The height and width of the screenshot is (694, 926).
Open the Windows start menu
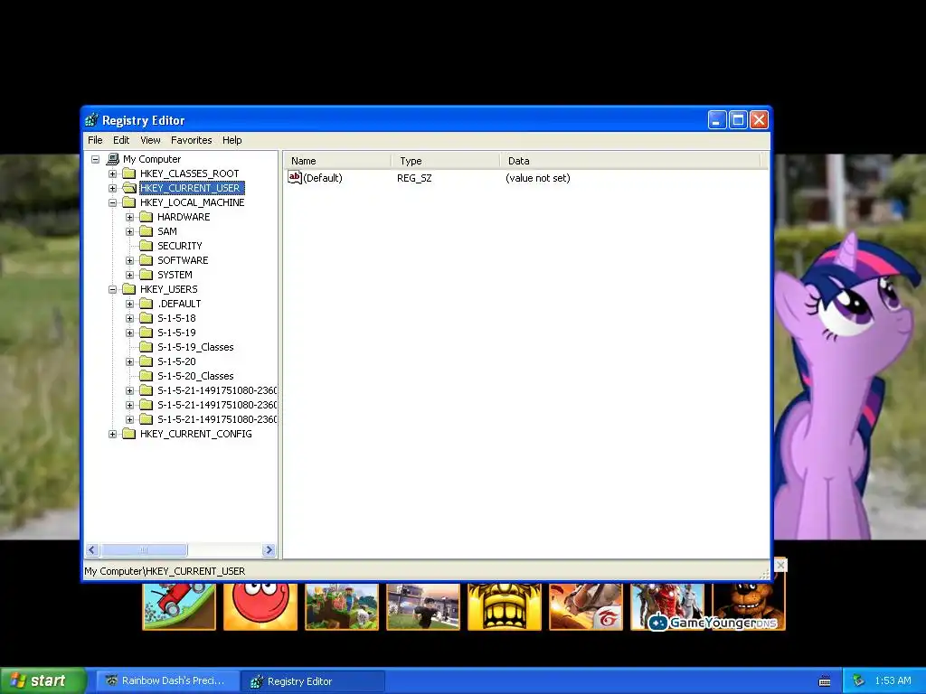pyautogui.click(x=43, y=680)
